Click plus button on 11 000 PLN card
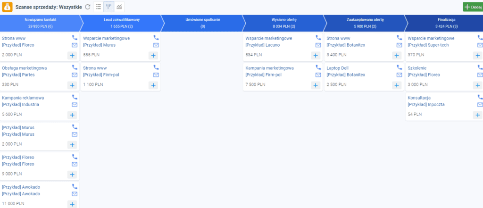483x208 pixels. coord(72,204)
